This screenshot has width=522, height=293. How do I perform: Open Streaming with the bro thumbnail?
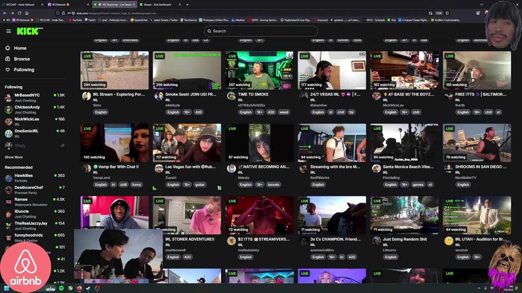[332, 143]
